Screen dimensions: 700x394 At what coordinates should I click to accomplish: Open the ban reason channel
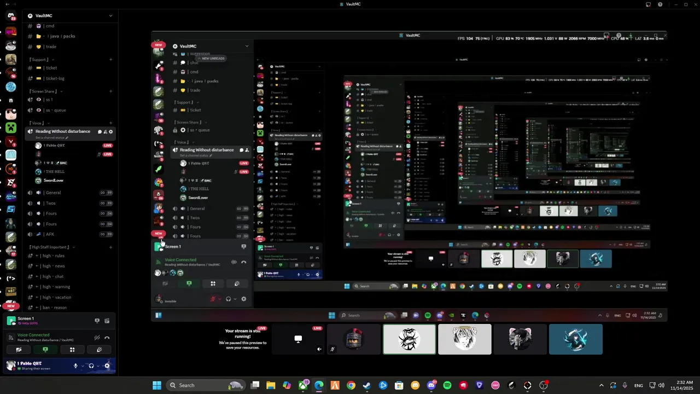70,308
